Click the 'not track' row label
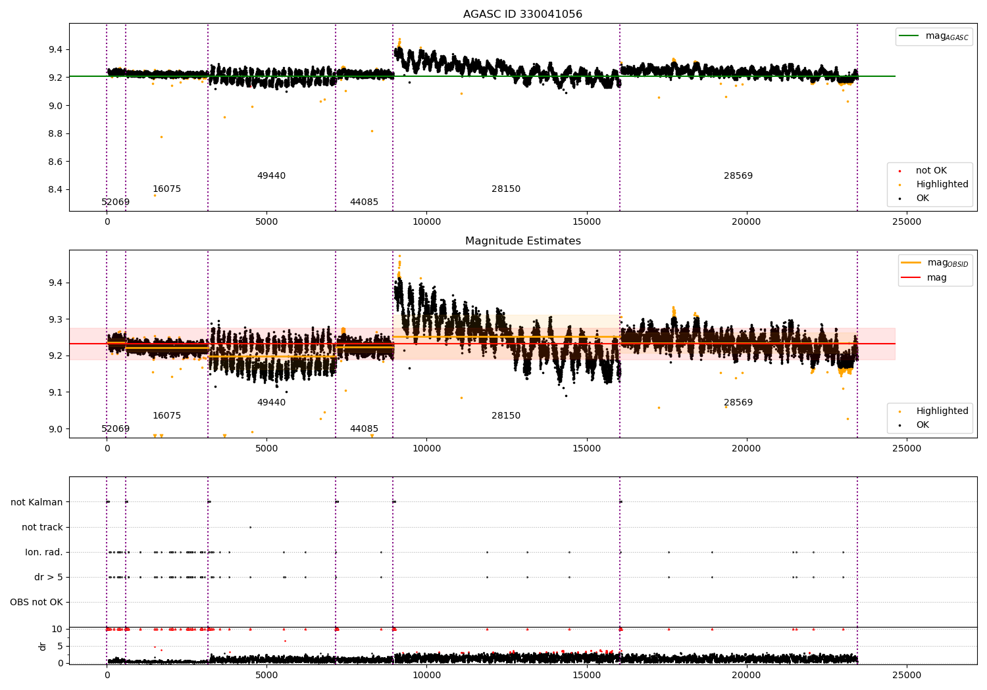This screenshot has height=690, width=987. (42, 528)
